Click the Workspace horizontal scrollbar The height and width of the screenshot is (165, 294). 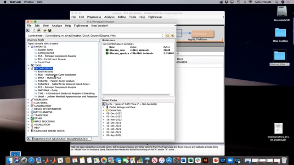[136, 95]
